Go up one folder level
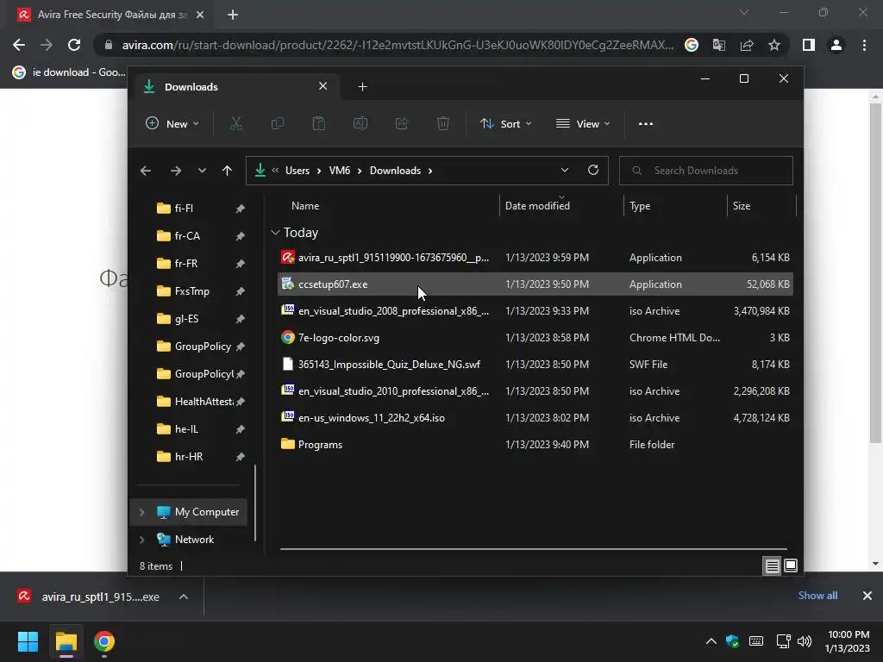Viewport: 883px width, 662px height. [x=227, y=171]
